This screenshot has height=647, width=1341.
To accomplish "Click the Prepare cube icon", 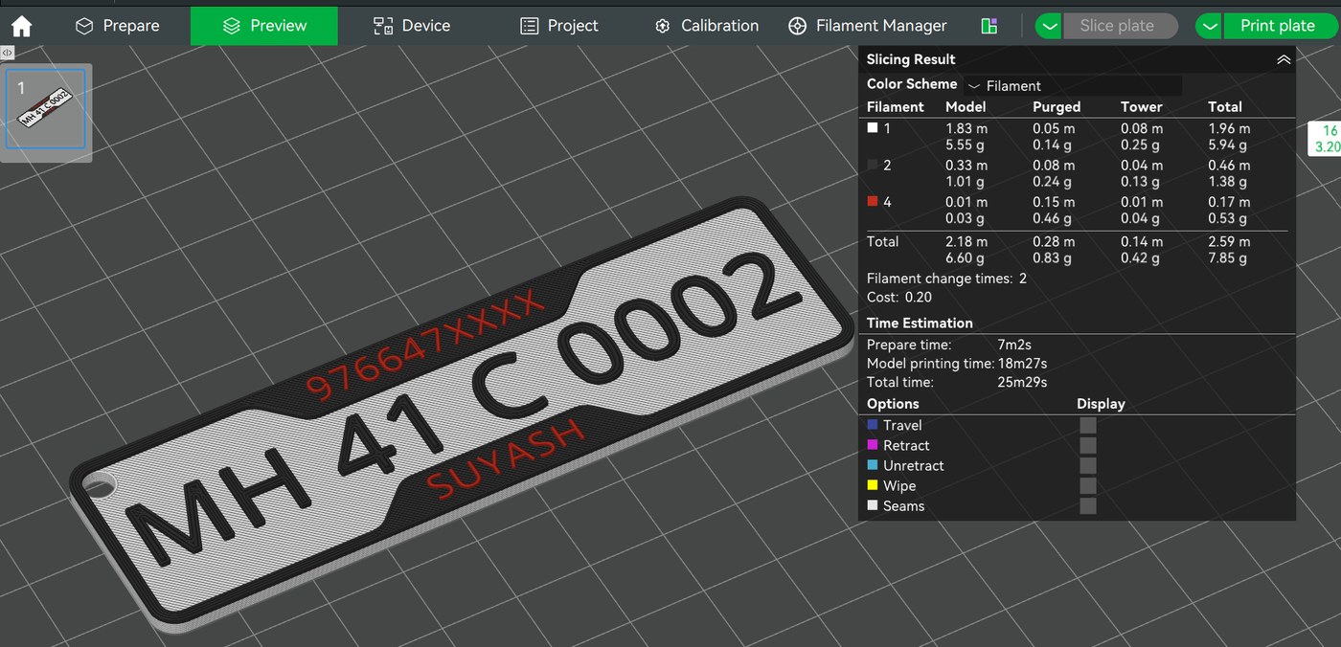I will point(84,26).
